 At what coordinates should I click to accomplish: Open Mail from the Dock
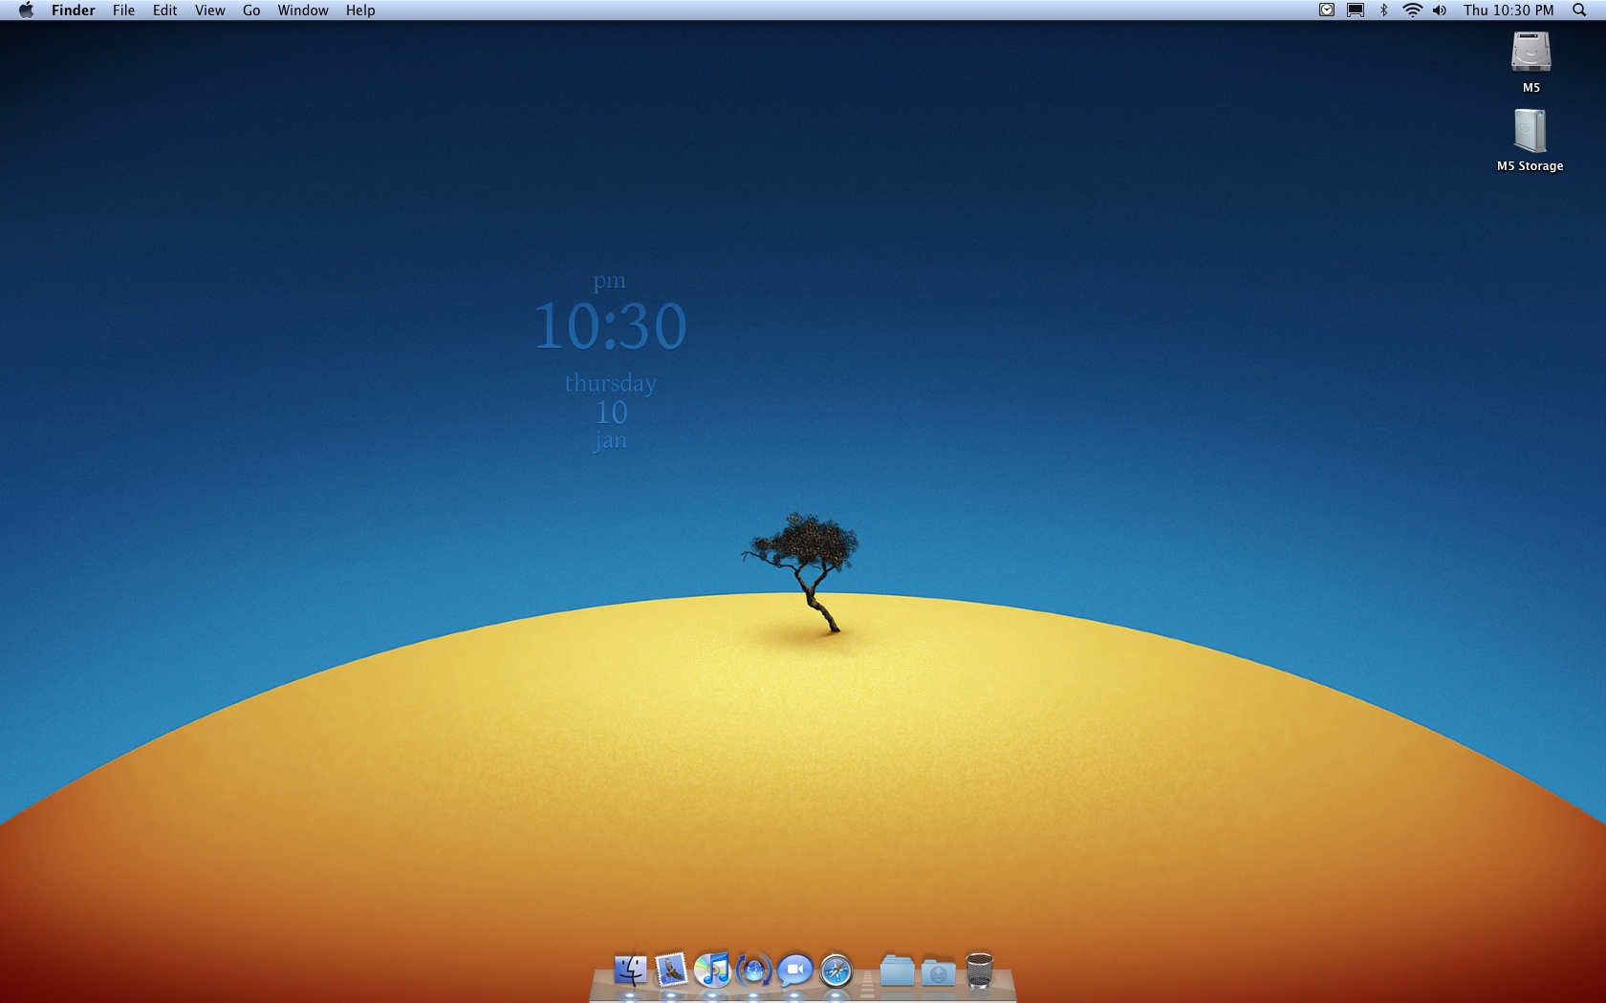(671, 971)
